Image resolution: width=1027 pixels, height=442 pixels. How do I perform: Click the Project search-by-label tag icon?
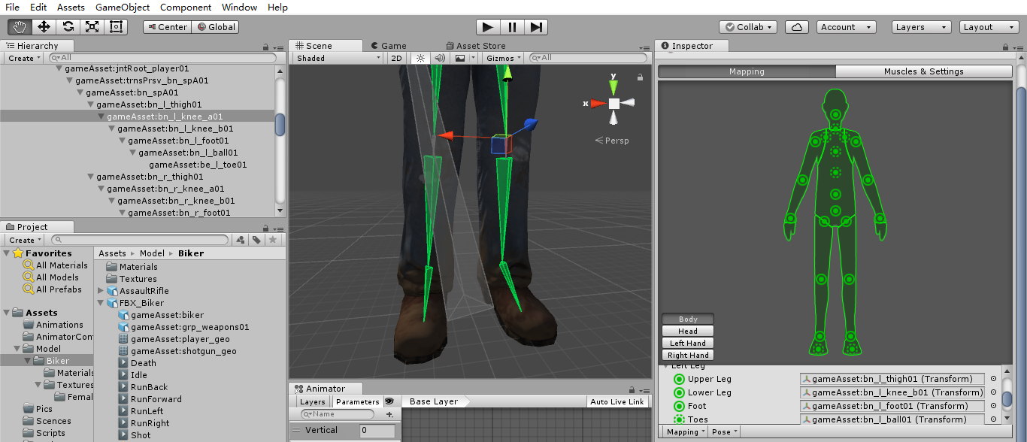pos(257,240)
